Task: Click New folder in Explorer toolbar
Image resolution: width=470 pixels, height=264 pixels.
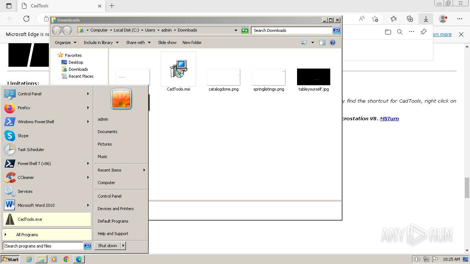Action: (x=192, y=43)
